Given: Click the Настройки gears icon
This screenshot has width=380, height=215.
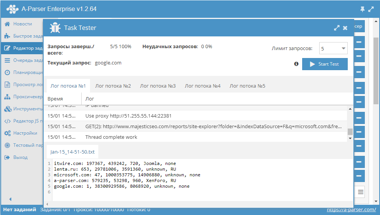Looking at the screenshot, I should click(x=8, y=133).
